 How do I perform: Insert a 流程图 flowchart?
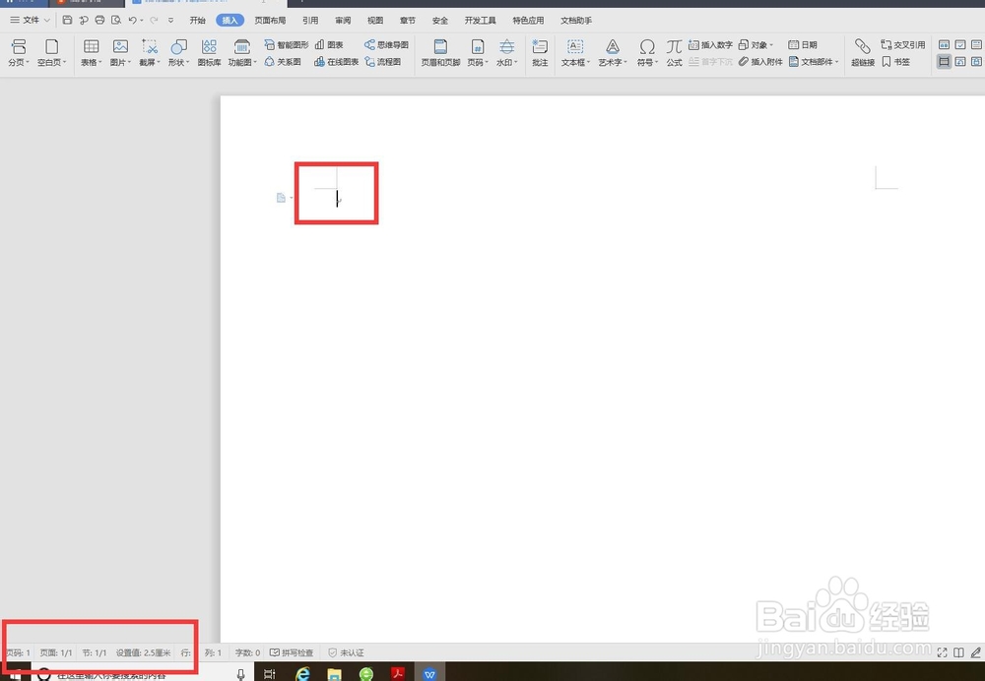coord(382,62)
